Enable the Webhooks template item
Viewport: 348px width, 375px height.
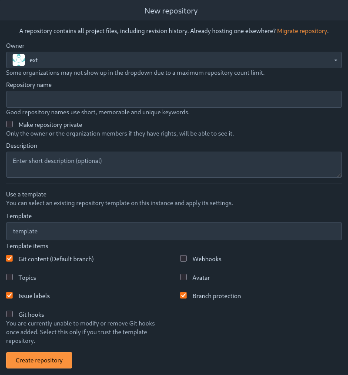(183, 258)
